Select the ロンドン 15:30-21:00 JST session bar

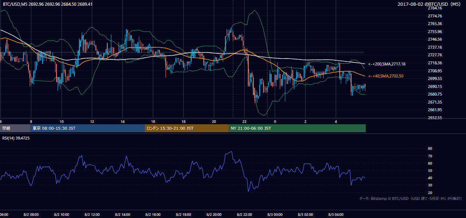(187, 128)
